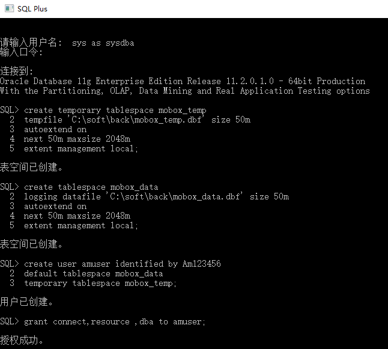This screenshot has width=388, height=349.
Task: Click the second 'extent management local;' line
Action: click(81, 225)
